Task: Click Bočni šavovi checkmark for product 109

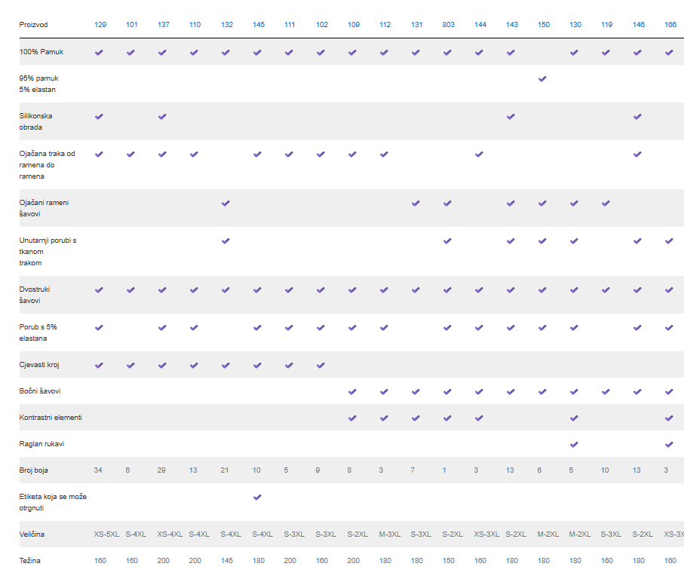Action: click(353, 392)
